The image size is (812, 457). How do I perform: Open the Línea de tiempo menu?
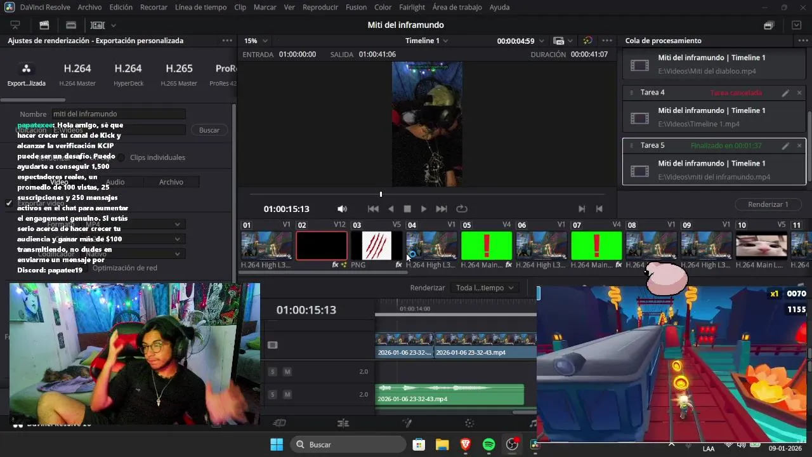200,7
